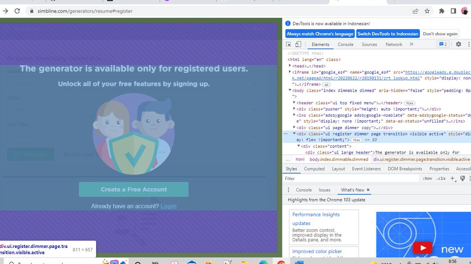
Task: Click Create a Free Account button
Action: click(x=133, y=189)
